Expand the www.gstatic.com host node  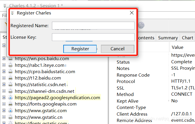[x=4, y=110]
